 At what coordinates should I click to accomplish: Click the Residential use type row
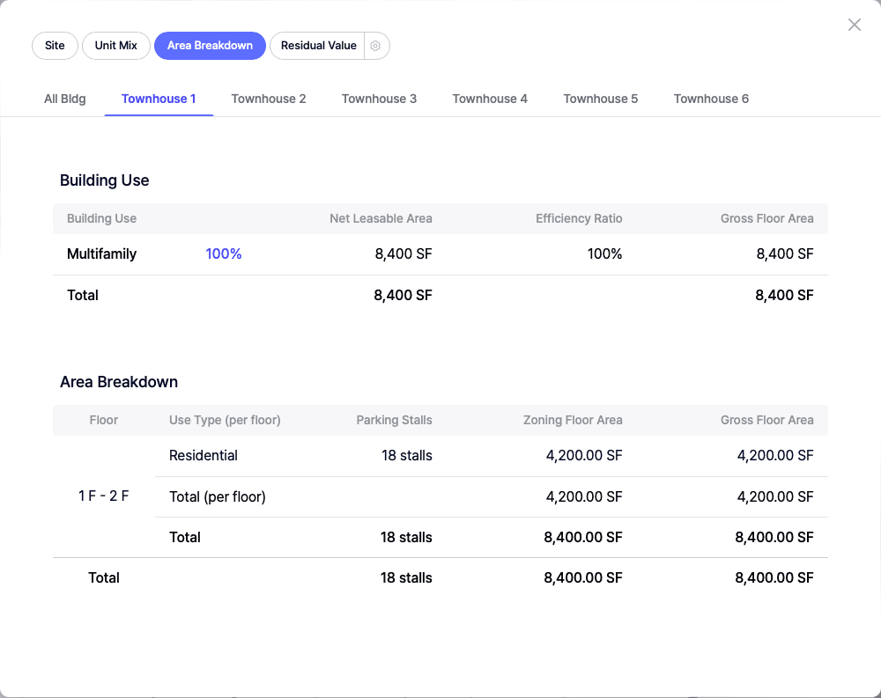click(204, 456)
